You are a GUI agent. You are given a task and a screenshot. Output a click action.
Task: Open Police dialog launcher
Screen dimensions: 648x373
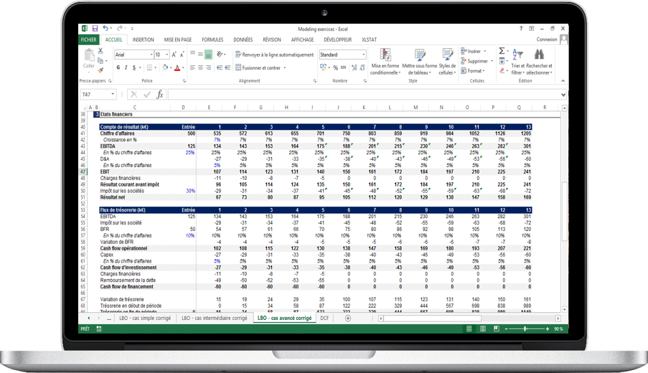(x=184, y=81)
